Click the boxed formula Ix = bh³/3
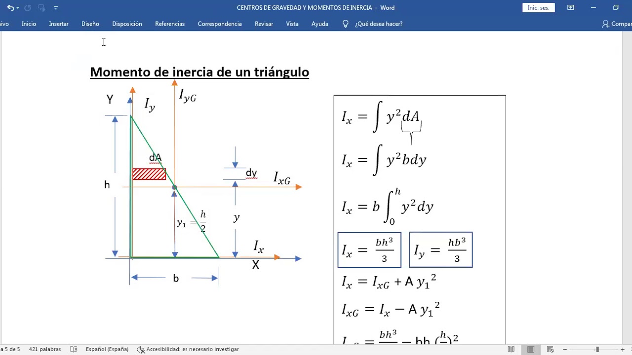 point(369,250)
